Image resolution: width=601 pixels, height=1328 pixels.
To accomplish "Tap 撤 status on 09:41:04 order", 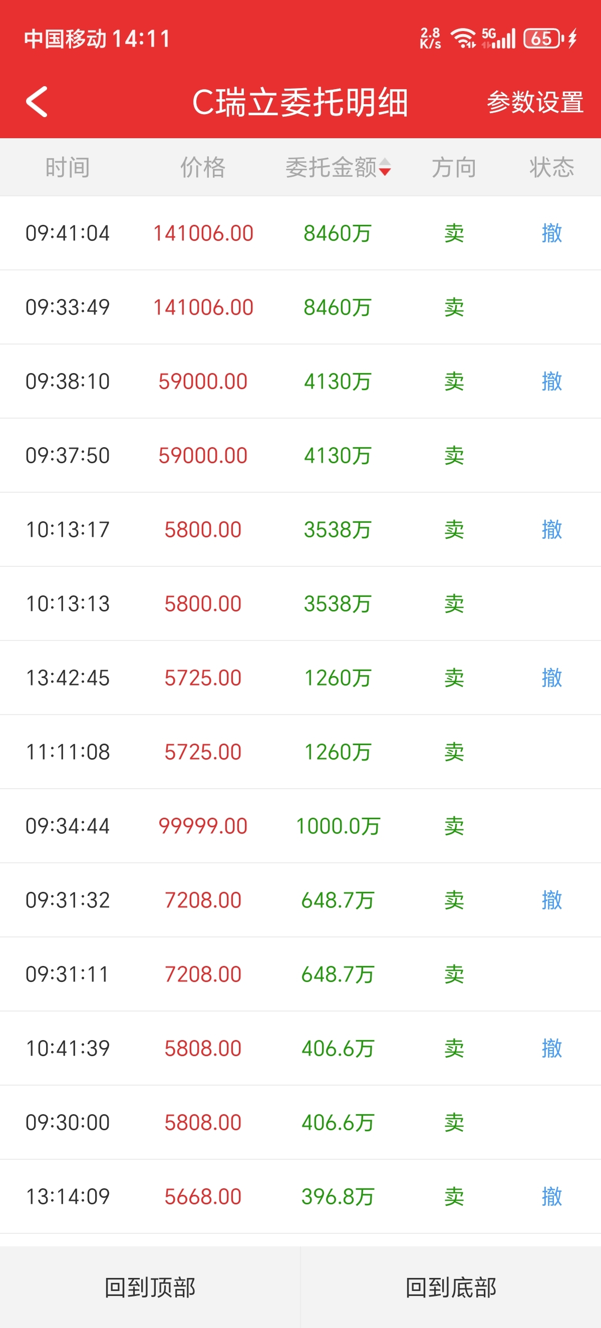I will click(x=551, y=233).
